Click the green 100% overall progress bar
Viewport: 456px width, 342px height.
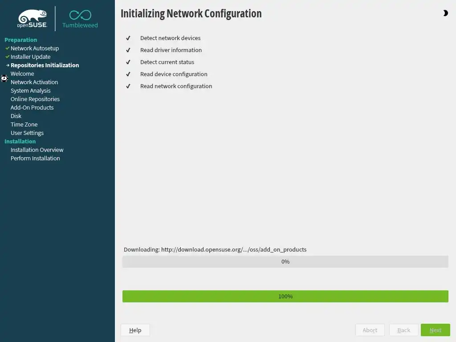[285, 296]
